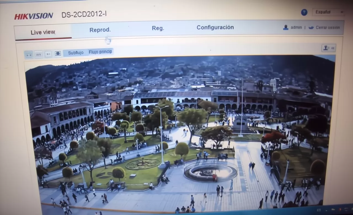The height and width of the screenshot is (215, 353).
Task: Click the Cerrar sesión logout link
Action: pos(327,28)
